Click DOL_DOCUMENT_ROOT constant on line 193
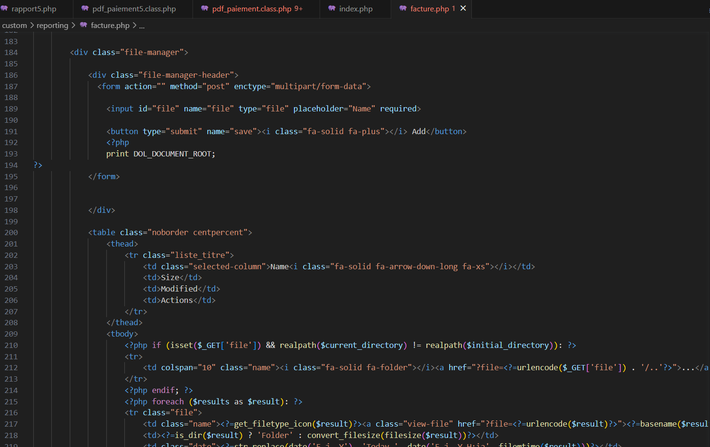 pos(173,154)
